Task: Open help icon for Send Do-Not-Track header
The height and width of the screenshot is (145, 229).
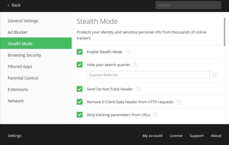Action: click(x=138, y=89)
